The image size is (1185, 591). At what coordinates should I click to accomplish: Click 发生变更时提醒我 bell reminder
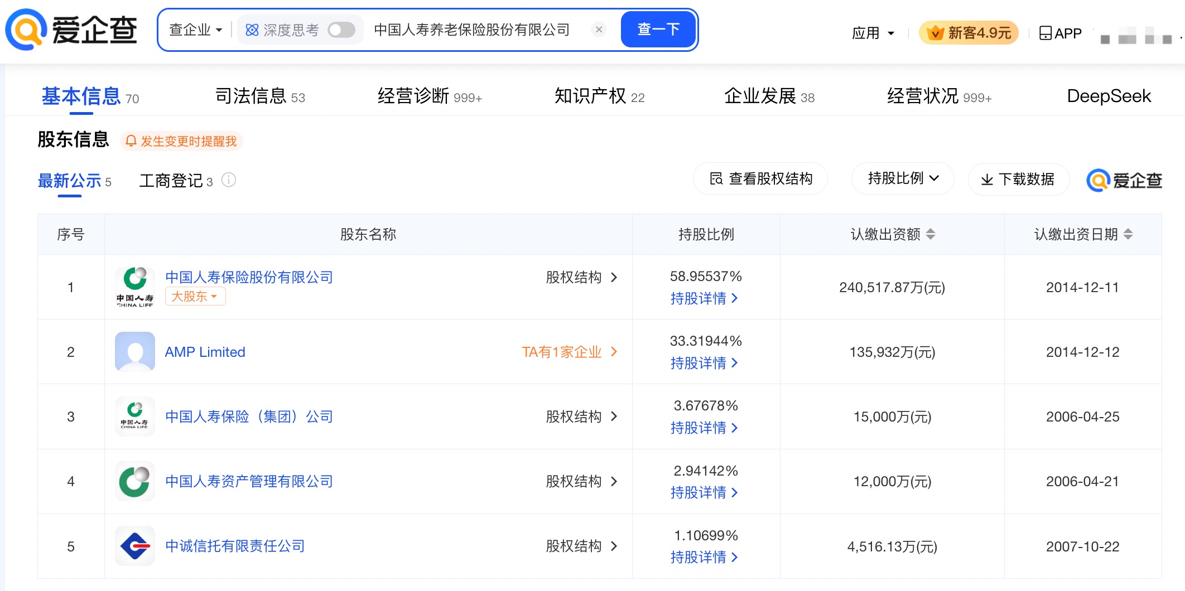tap(182, 141)
